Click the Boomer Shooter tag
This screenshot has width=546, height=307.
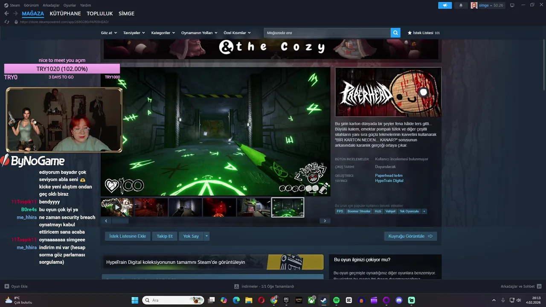359,211
